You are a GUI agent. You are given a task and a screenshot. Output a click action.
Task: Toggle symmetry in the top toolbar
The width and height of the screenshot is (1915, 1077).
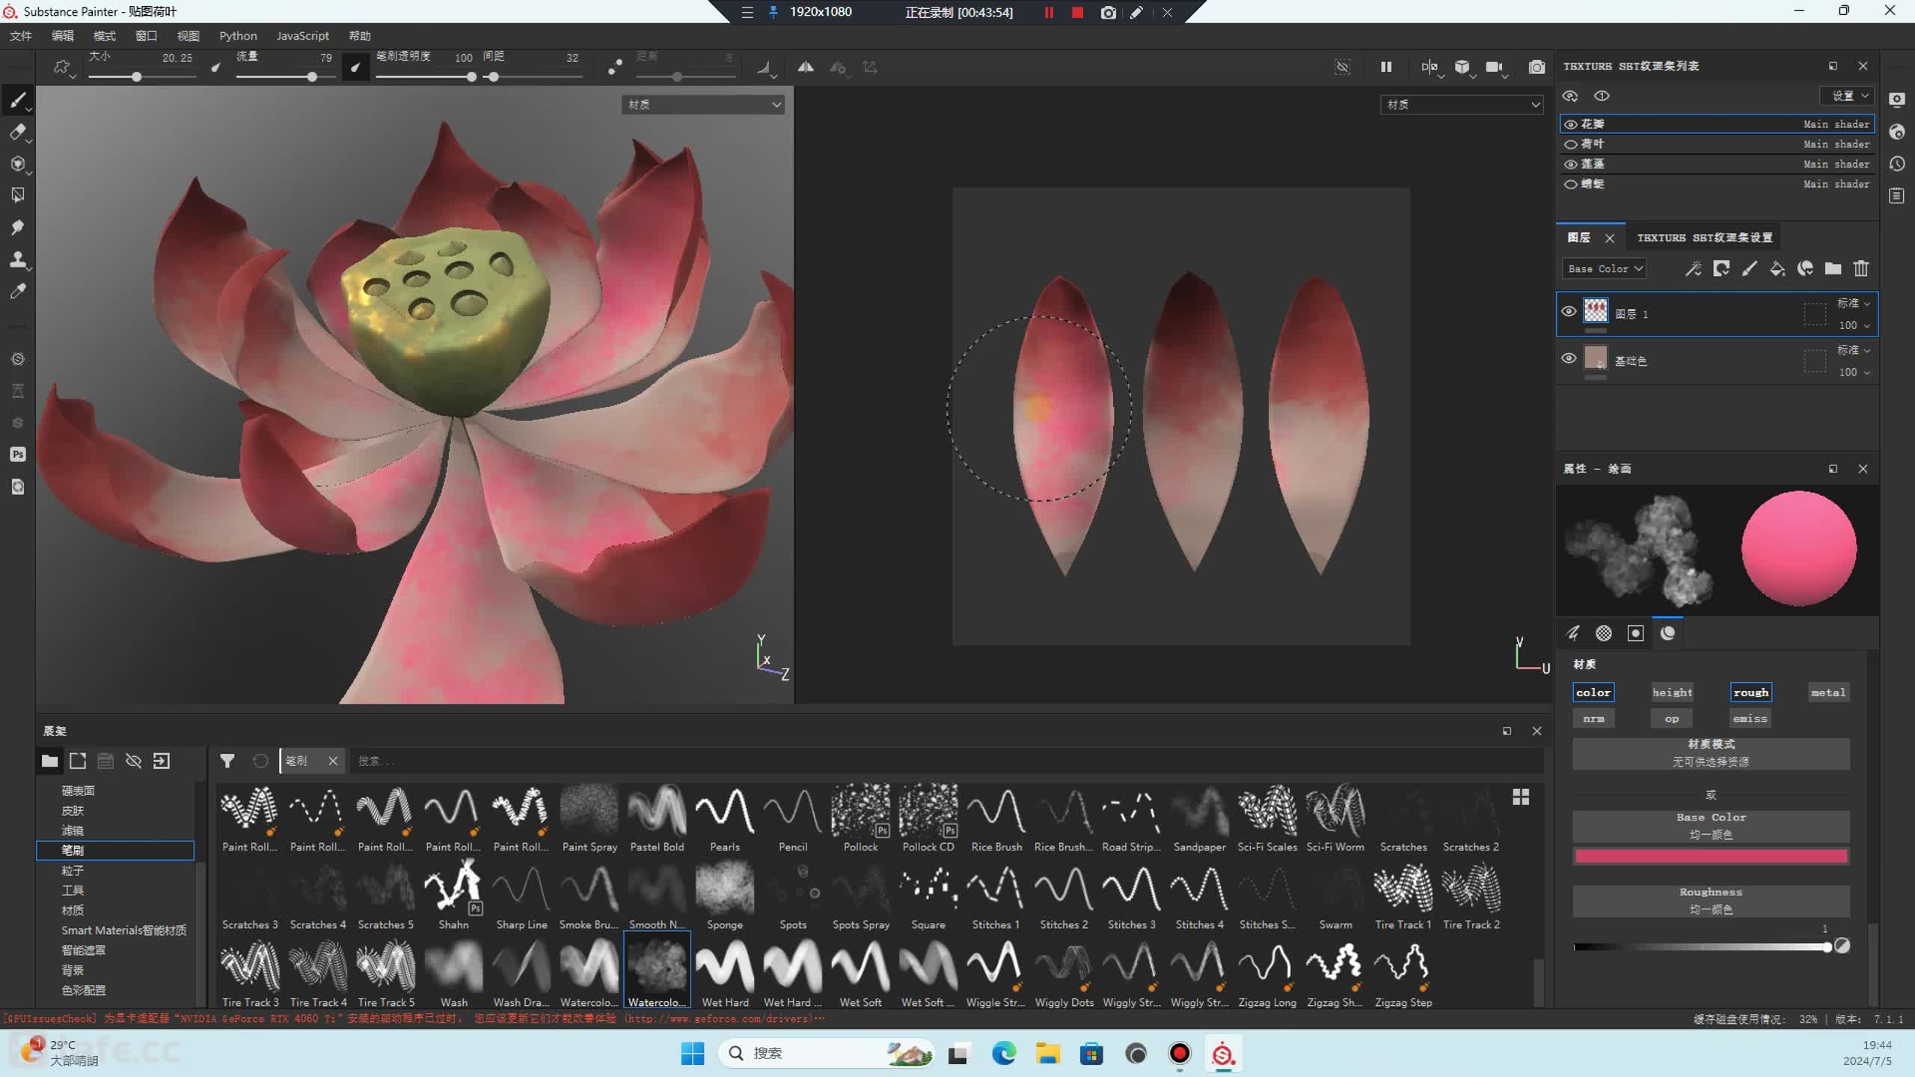click(x=806, y=67)
